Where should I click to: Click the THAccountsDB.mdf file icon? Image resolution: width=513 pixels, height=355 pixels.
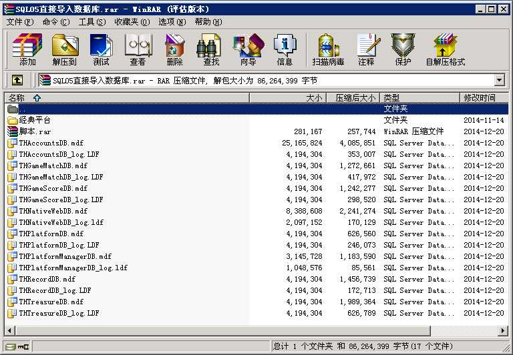pos(13,143)
